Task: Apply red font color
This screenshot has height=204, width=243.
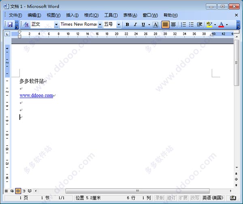Action: pos(221,24)
